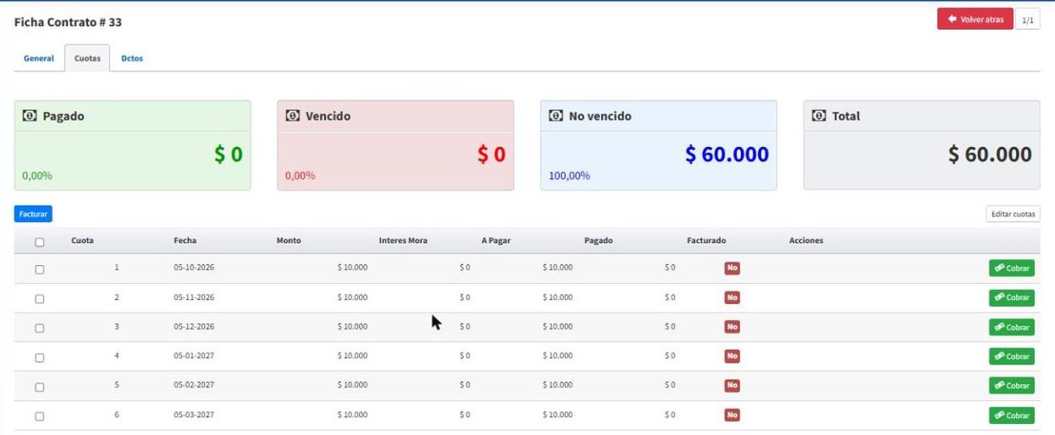
Task: Click the Ficha Contrato # 33 heading
Action: 68,21
